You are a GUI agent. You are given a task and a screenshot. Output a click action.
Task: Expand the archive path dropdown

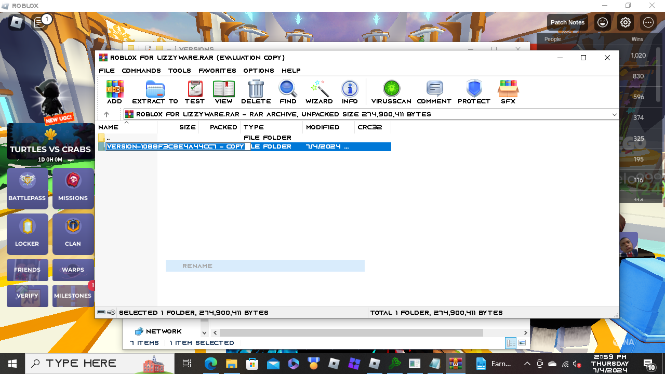614,114
